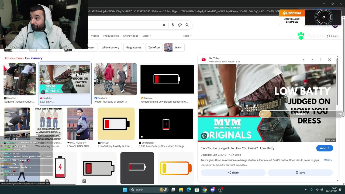Click the Watch button

(x=325, y=148)
